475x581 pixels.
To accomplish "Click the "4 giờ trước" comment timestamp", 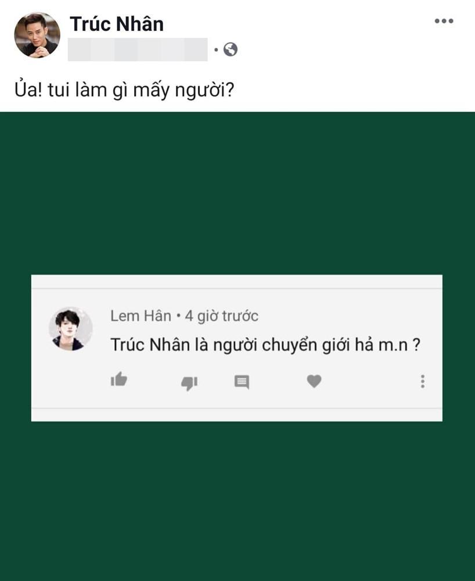I will point(221,316).
